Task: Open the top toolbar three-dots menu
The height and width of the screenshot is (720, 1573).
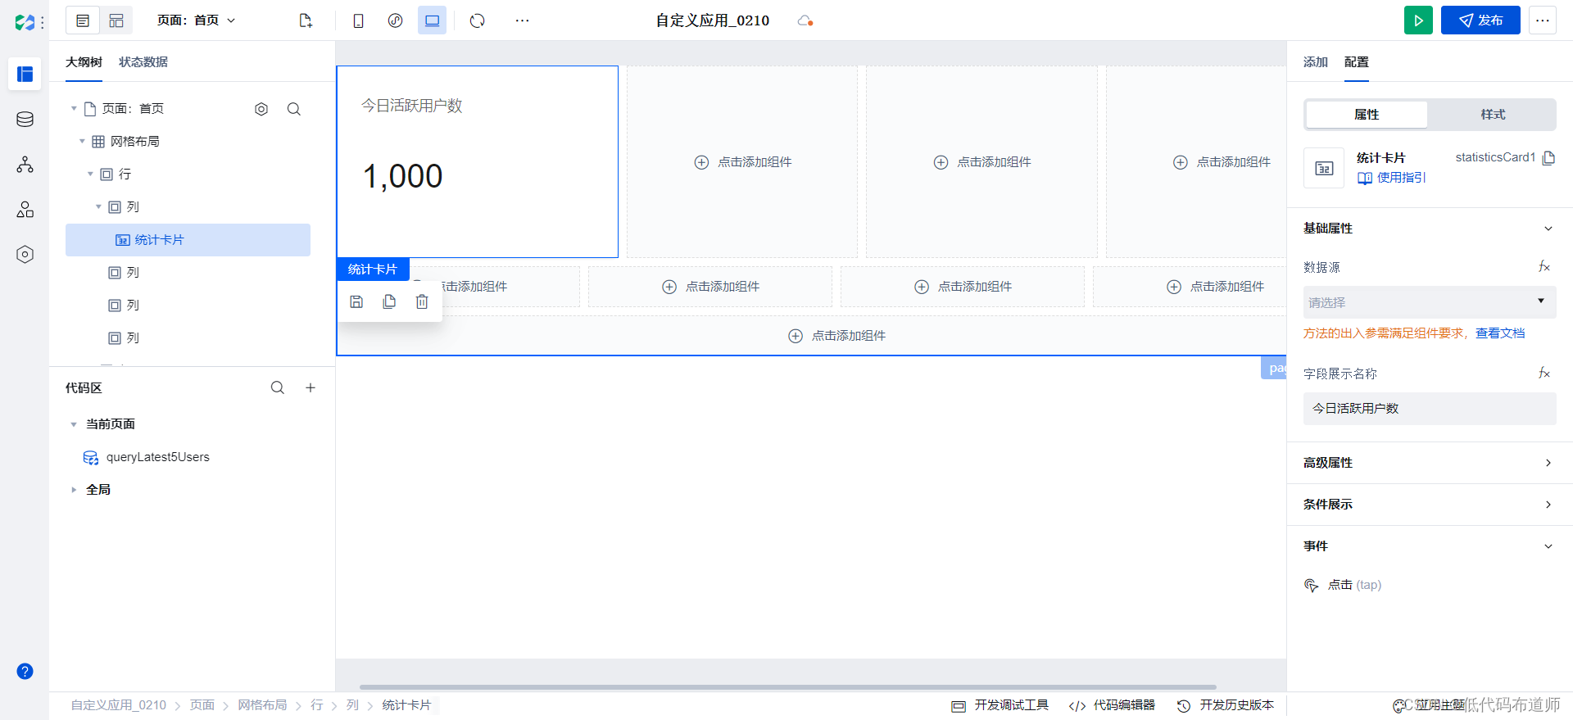Action: (x=522, y=20)
